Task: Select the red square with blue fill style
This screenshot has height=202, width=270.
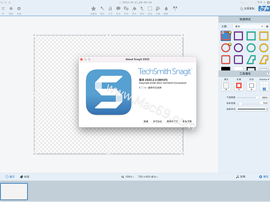Action: point(226,36)
